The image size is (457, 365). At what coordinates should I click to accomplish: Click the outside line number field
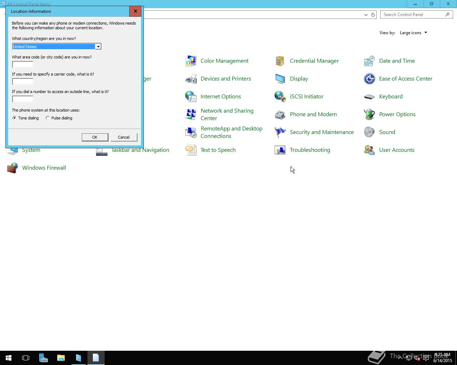tap(22, 99)
